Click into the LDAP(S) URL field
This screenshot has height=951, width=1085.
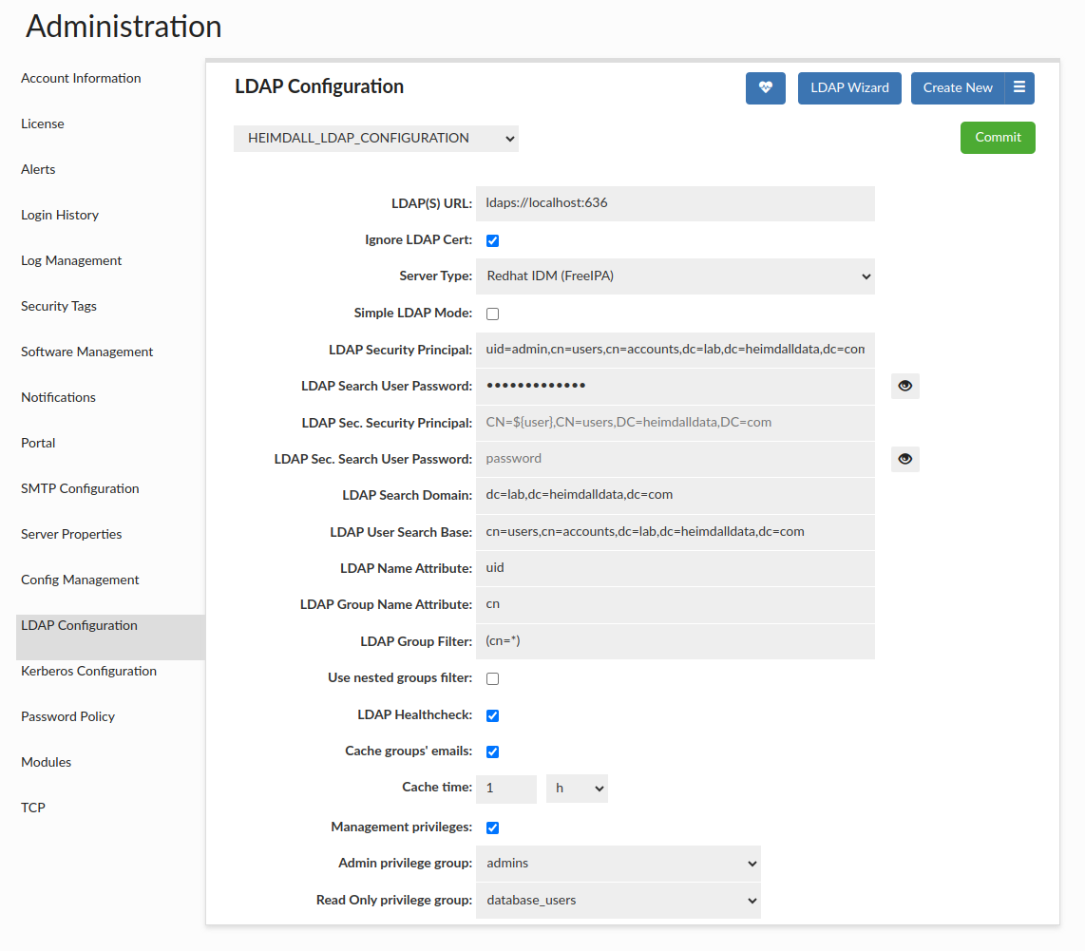click(x=675, y=203)
